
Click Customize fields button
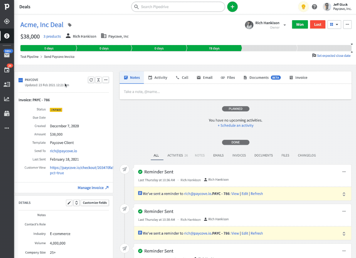click(x=95, y=203)
